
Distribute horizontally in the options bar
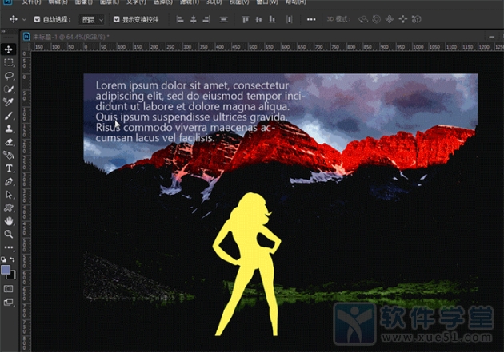[290, 19]
